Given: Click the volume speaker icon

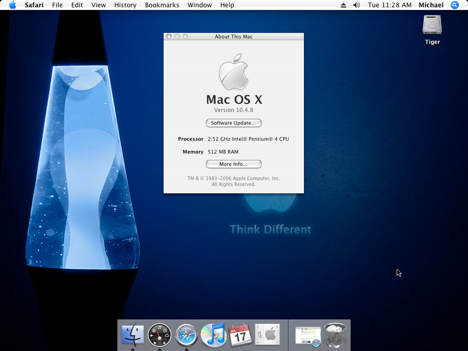Looking at the screenshot, I should click(x=356, y=5).
